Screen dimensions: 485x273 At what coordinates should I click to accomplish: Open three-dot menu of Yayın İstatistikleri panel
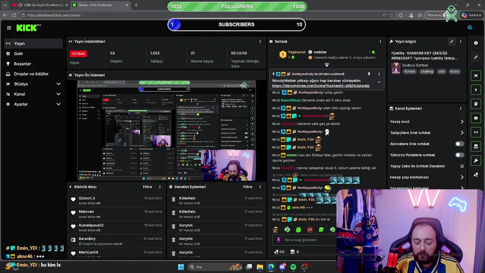click(x=260, y=41)
